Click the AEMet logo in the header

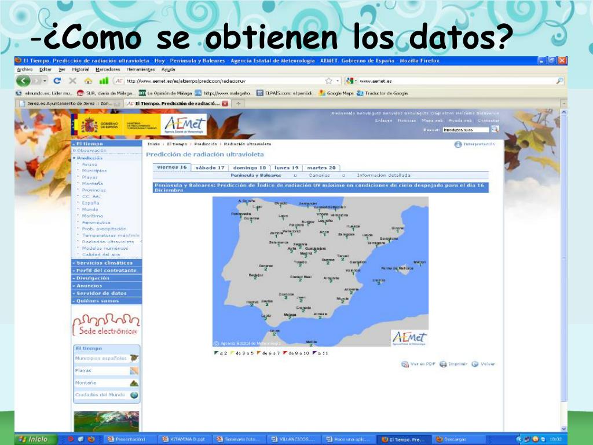185,124
